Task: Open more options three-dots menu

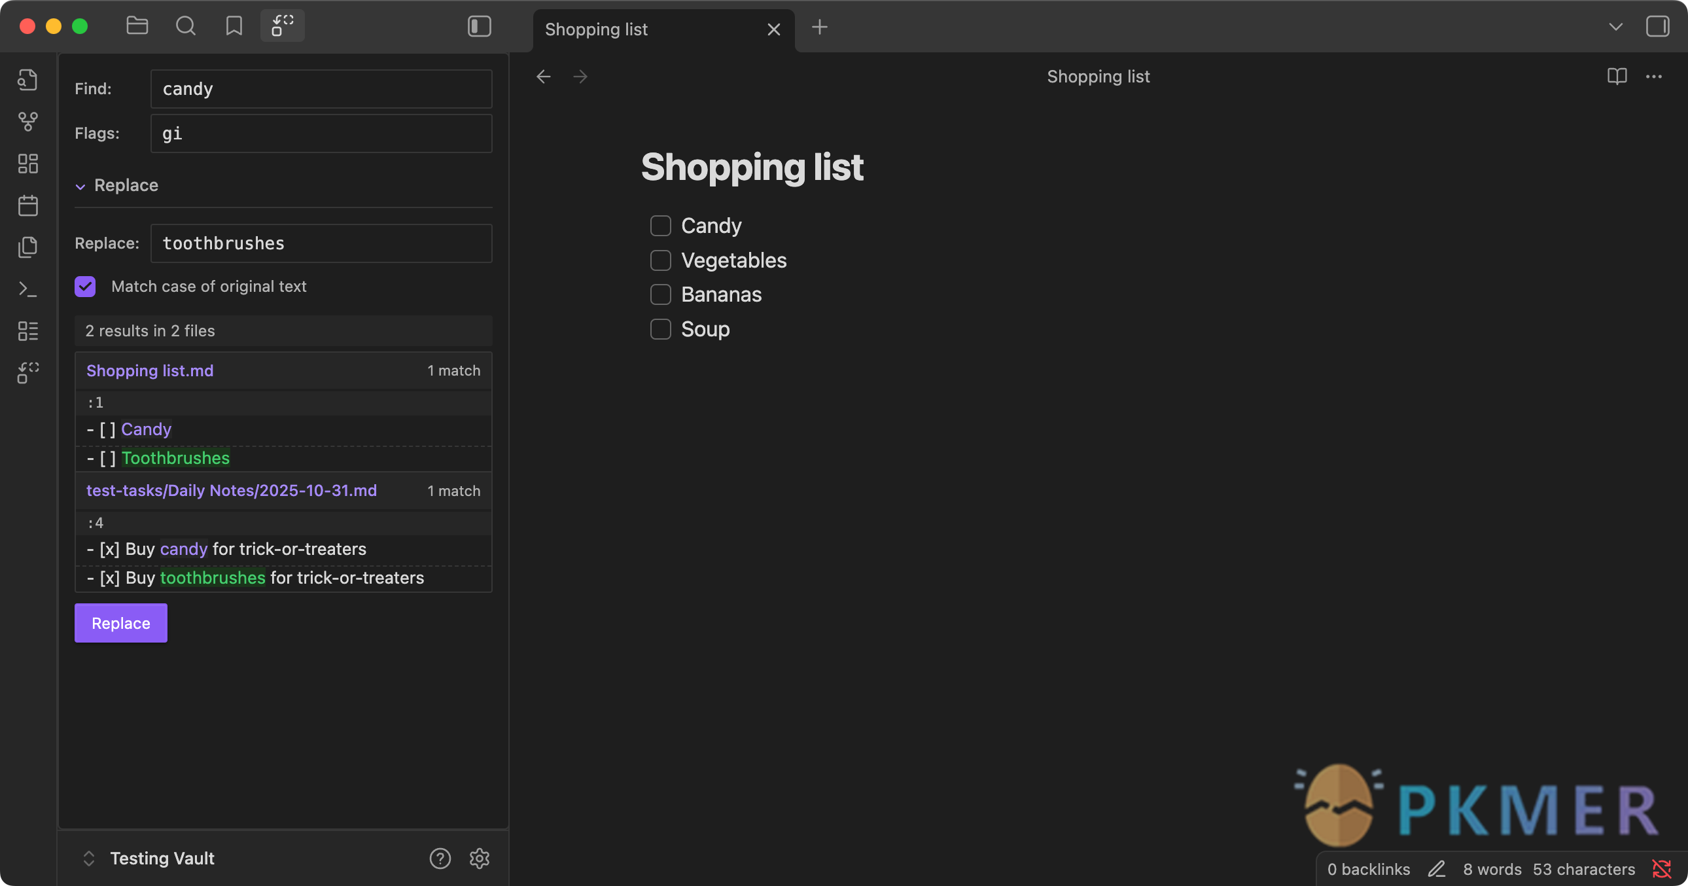Action: pyautogui.click(x=1653, y=77)
